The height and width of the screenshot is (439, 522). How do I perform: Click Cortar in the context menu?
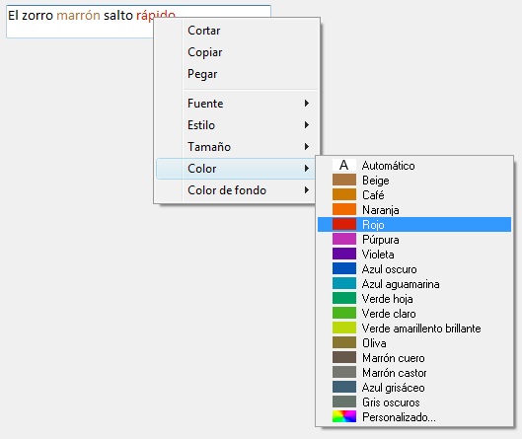pyautogui.click(x=236, y=31)
